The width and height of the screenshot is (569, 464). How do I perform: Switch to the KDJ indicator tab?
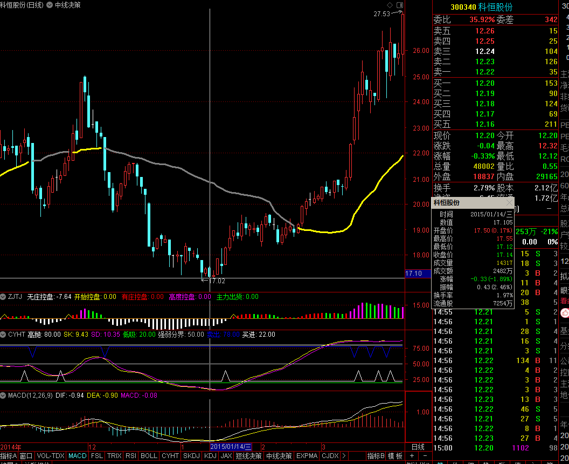(211, 456)
